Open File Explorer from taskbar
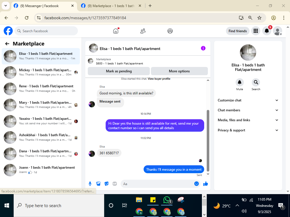Viewport: 290px width, 217px height. (x=139, y=200)
